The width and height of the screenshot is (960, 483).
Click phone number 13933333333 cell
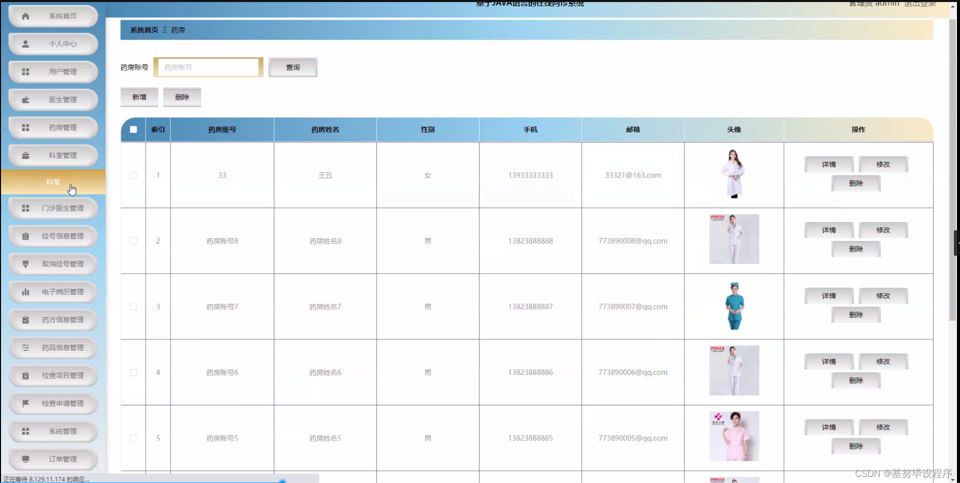click(530, 176)
